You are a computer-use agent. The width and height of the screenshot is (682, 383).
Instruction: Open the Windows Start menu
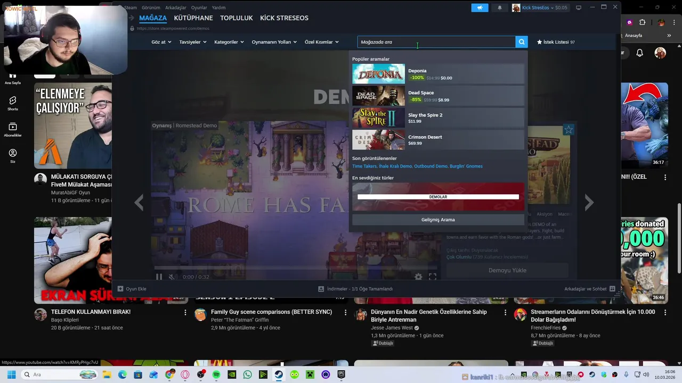click(x=11, y=374)
